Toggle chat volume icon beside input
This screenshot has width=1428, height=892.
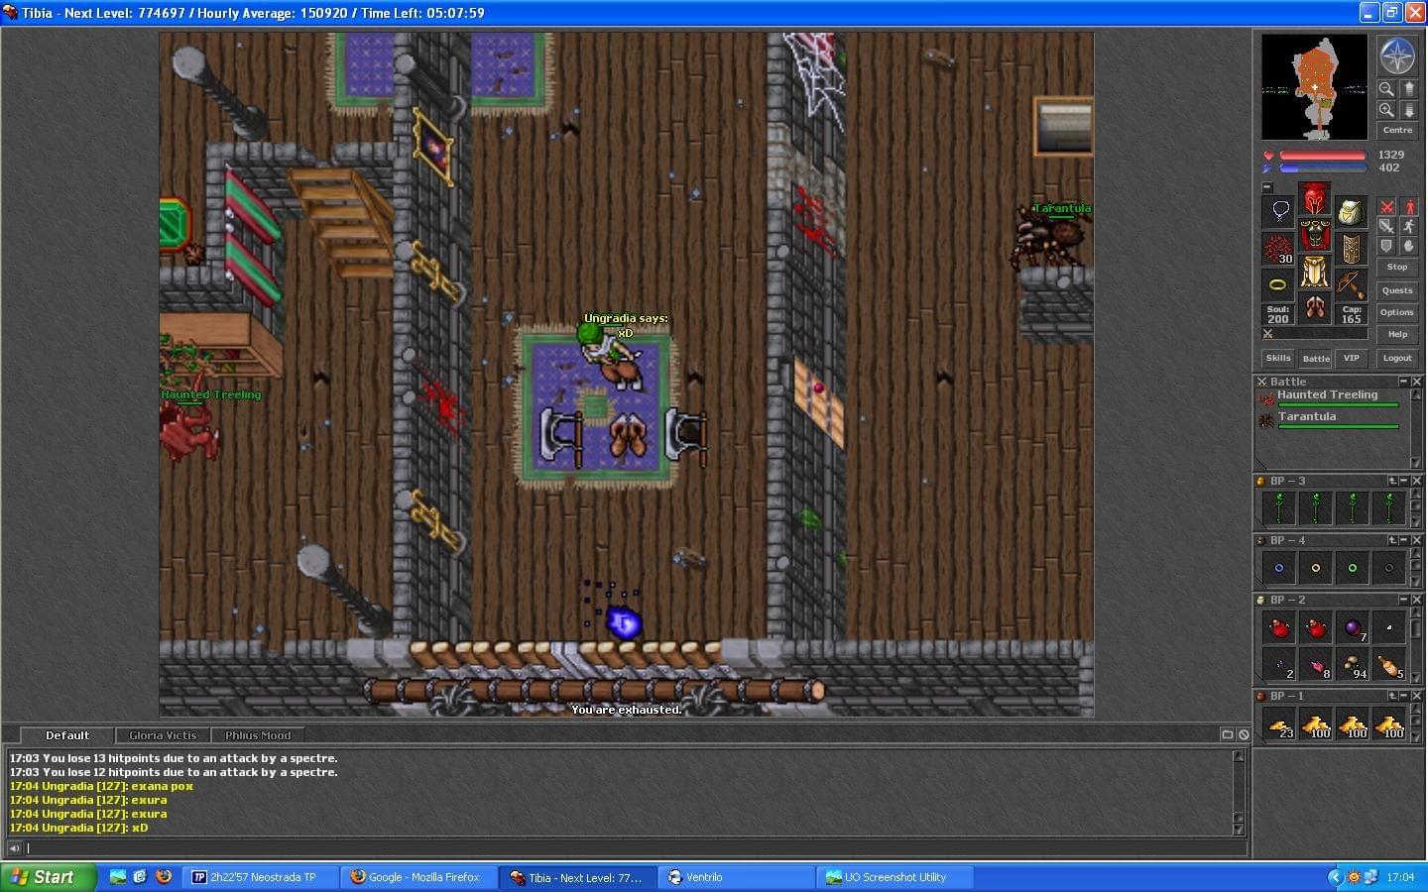click(x=14, y=847)
